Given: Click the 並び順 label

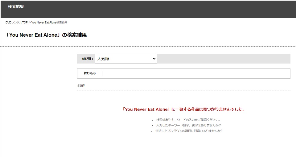Looking at the screenshot, I should (88, 59).
